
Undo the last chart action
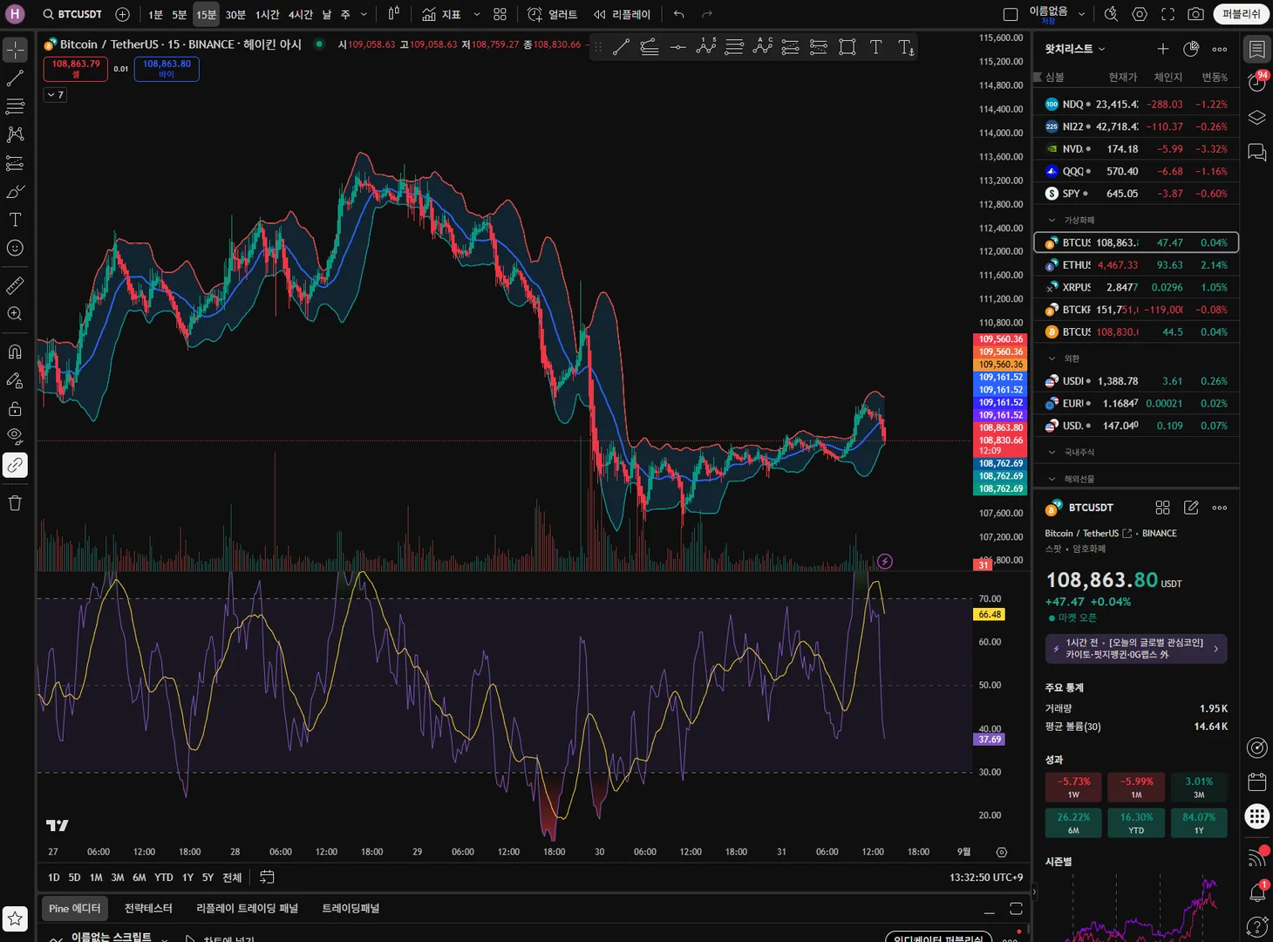(x=678, y=14)
